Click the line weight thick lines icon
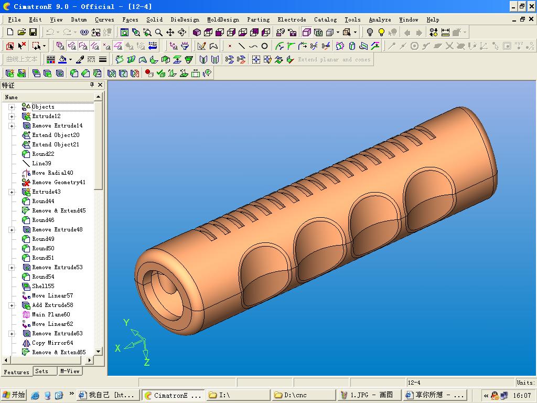Screen dimensions: 537x403 [x=103, y=60]
